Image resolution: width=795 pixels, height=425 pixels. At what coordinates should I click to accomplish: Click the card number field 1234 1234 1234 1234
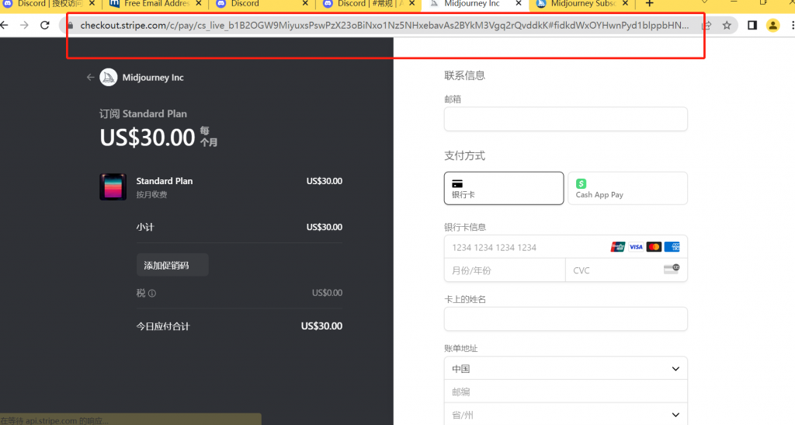566,247
